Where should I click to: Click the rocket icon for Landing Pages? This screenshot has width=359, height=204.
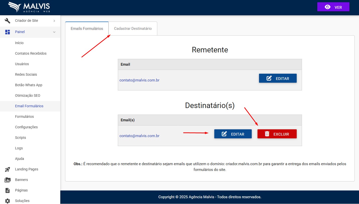(8, 169)
